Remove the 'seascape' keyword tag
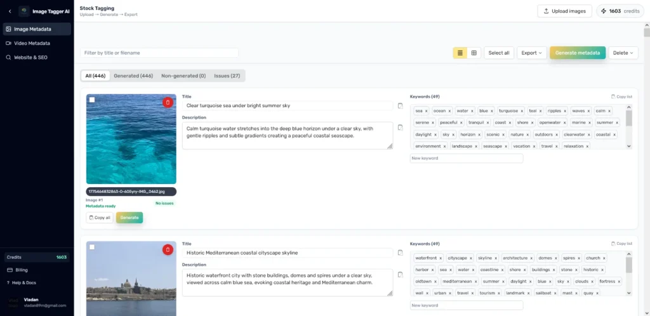This screenshot has width=650, height=316. (506, 146)
